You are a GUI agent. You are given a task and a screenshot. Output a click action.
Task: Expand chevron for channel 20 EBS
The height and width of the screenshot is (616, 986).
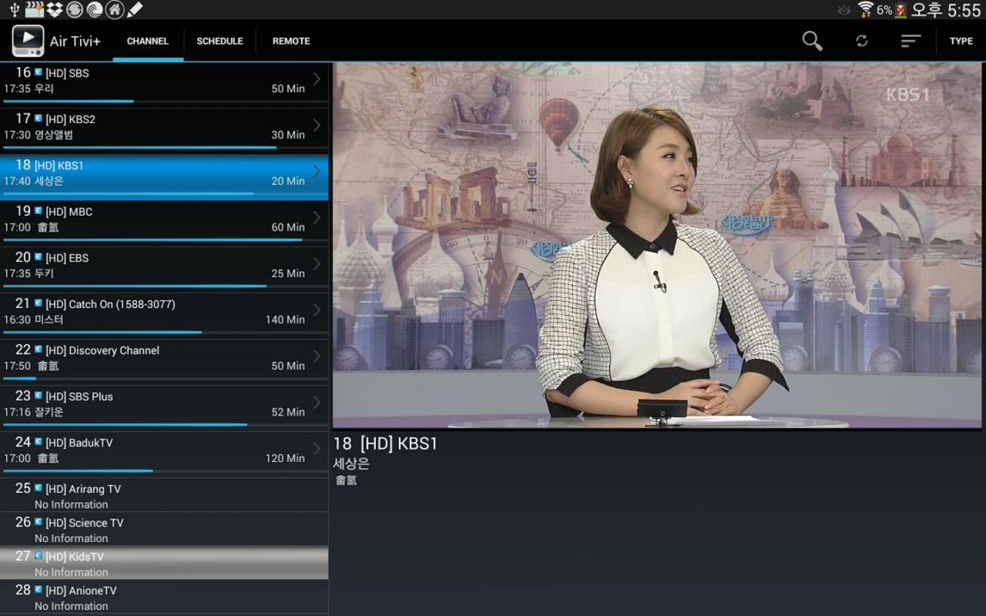pos(317,263)
